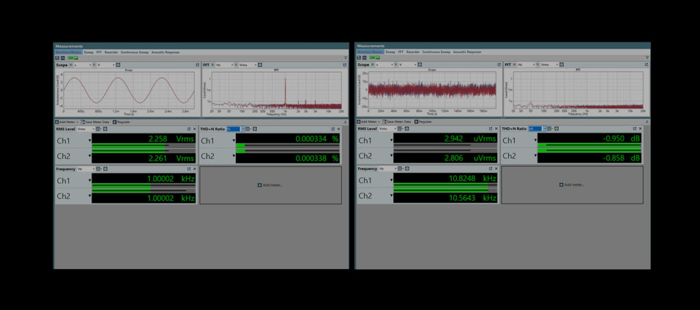Open Scope X-axis unit dropdown in sine-wave window
The width and height of the screenshot is (700, 310).
(x=83, y=65)
